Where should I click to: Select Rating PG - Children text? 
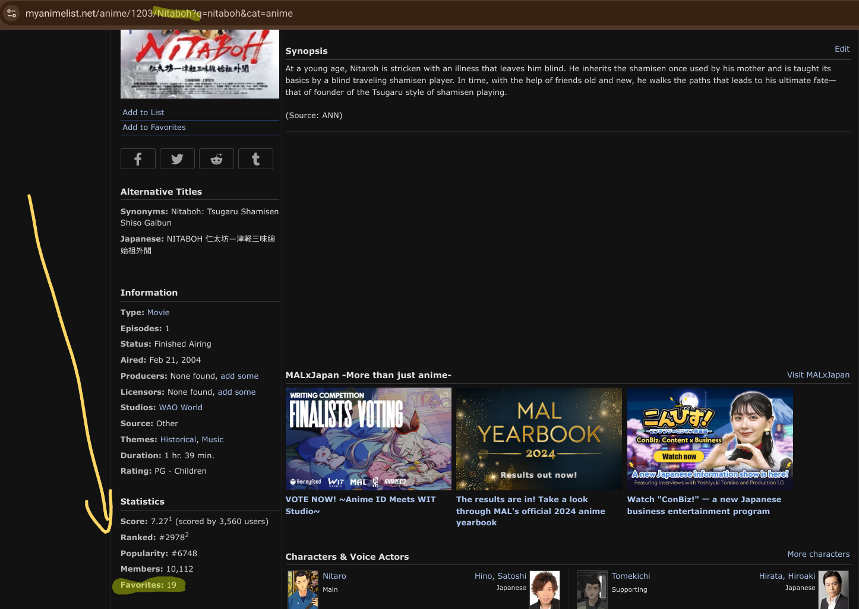point(163,471)
